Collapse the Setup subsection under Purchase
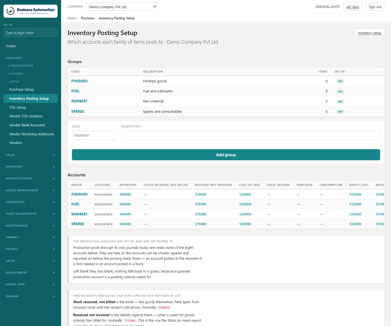Screen dimensions: 391x326 tap(15, 82)
